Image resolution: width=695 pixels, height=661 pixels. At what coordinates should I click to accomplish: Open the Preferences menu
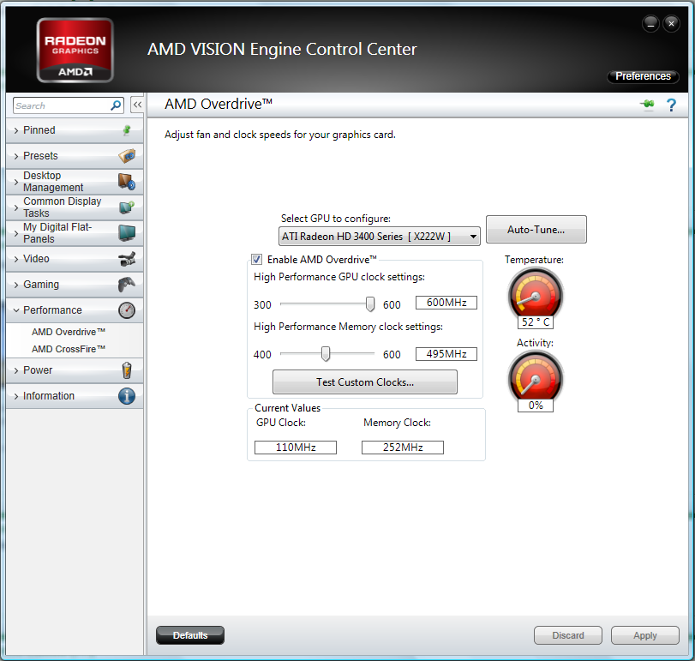click(x=643, y=76)
